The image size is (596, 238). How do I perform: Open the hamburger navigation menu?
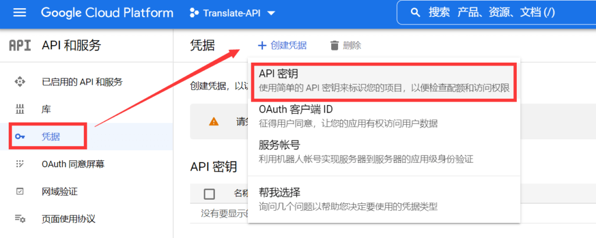click(x=20, y=13)
